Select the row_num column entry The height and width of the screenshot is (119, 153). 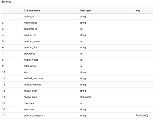(x=29, y=103)
